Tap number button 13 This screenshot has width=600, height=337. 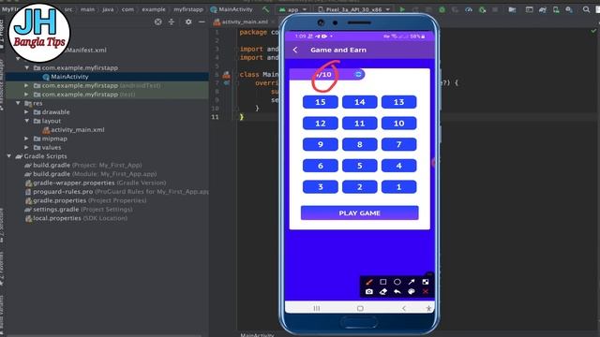point(398,102)
